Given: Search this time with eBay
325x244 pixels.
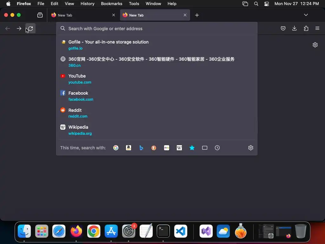Looking at the screenshot, I should pyautogui.click(x=166, y=148).
